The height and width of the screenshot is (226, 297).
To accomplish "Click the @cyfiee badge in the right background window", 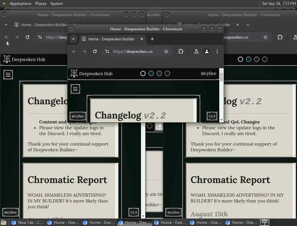I will [173, 212].
